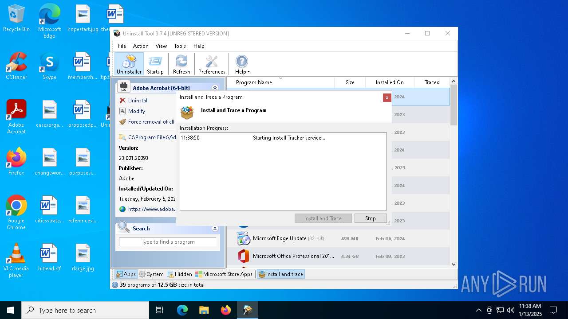Sort list by Installed On column

[390, 82]
